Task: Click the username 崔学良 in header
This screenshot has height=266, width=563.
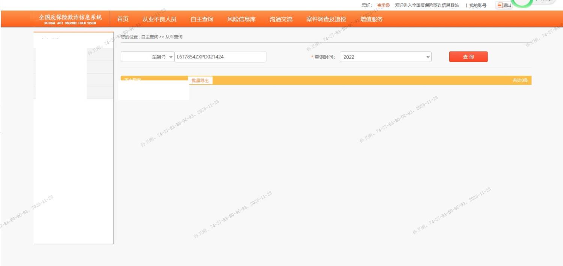Action: click(383, 5)
